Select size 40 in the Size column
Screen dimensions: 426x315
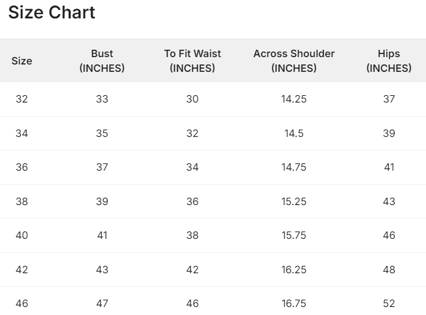[x=21, y=235]
